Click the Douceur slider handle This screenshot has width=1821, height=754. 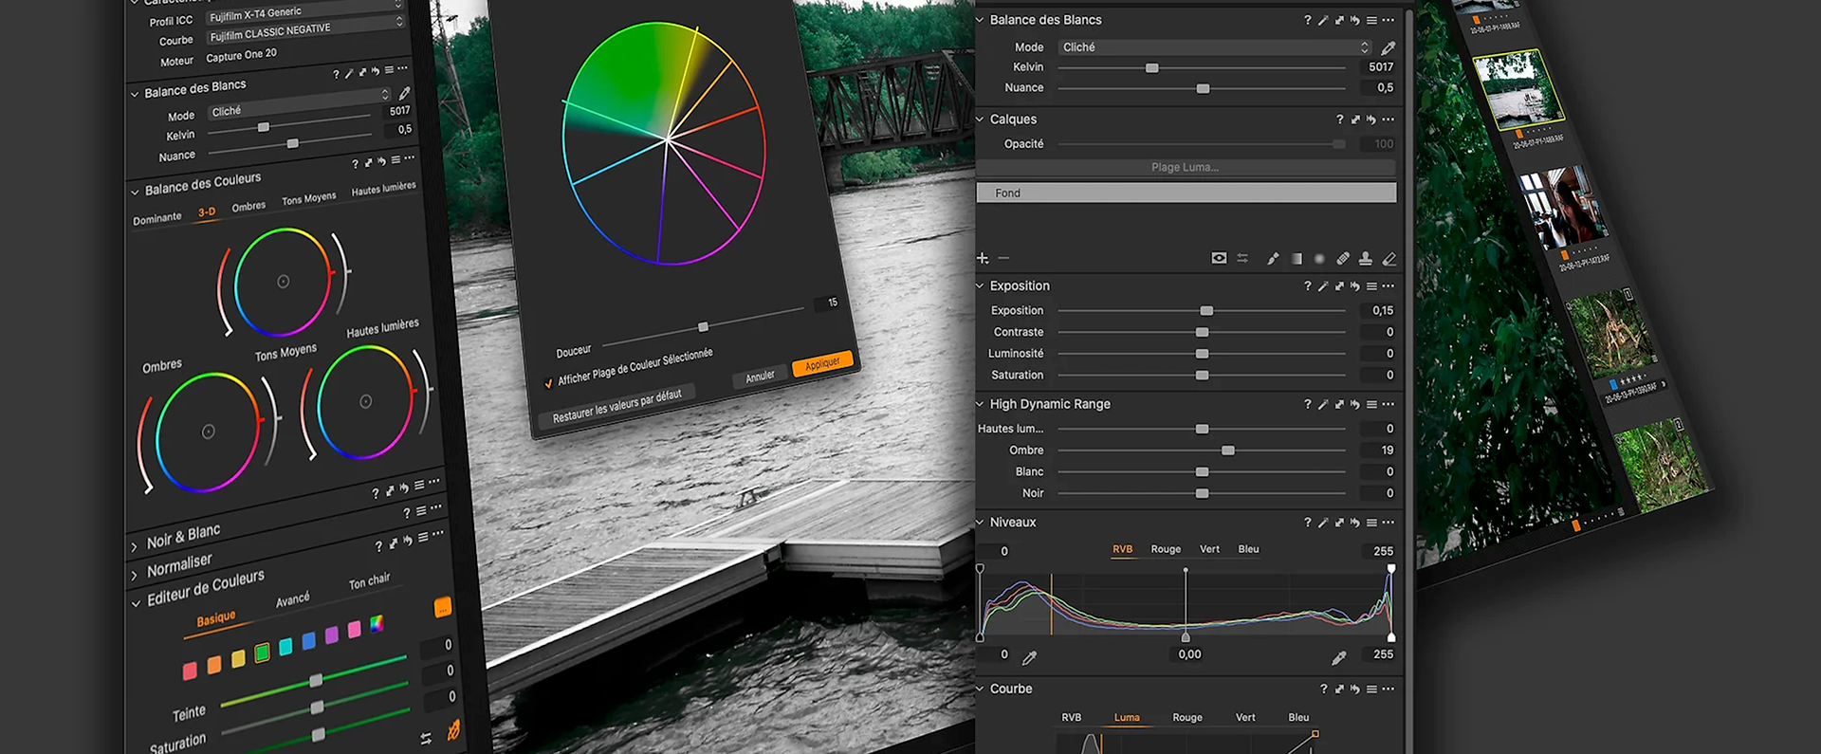[703, 327]
